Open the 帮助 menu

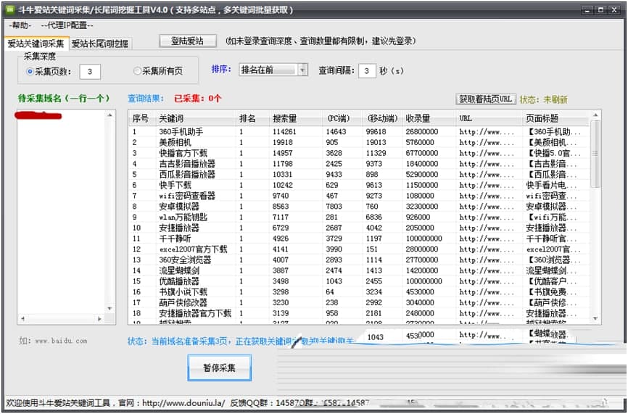click(17, 25)
